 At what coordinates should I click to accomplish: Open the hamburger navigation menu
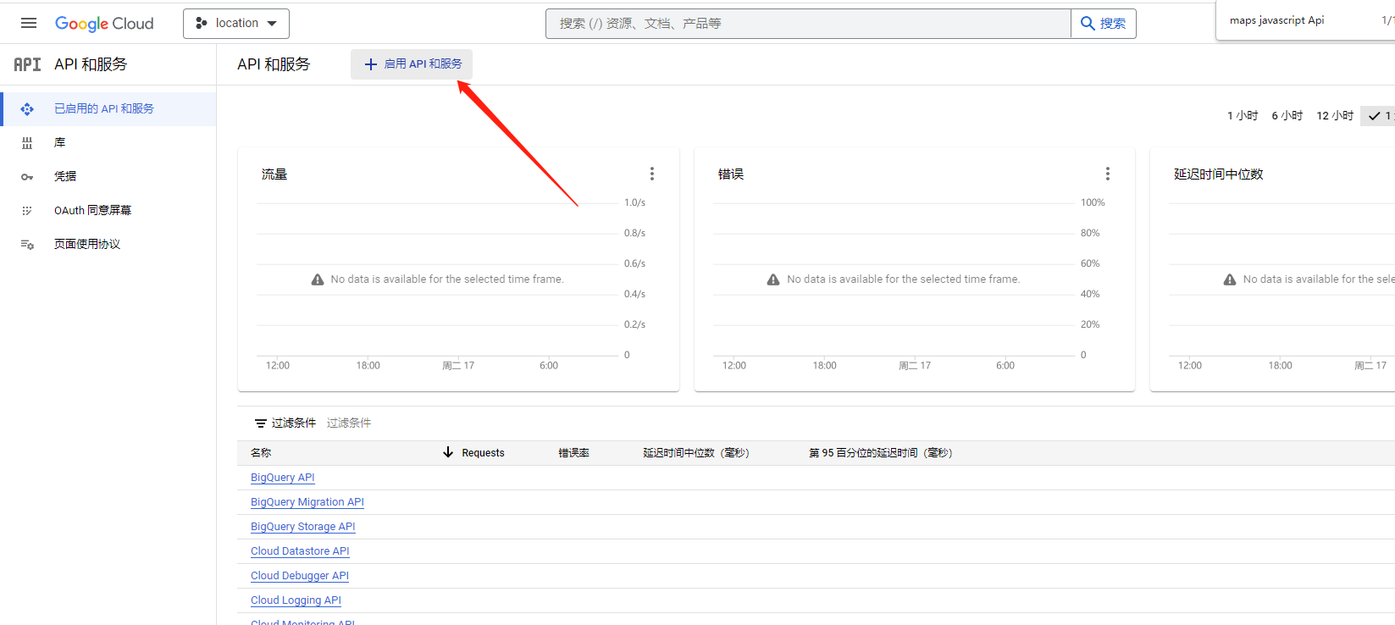[29, 23]
